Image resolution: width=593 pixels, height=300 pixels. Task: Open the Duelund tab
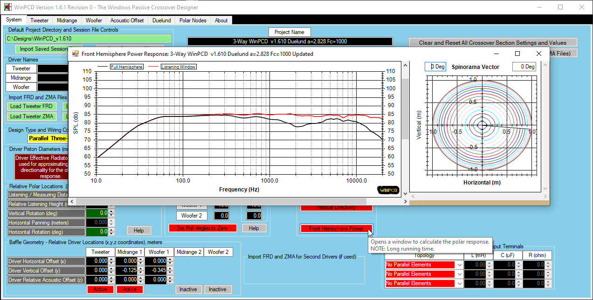pos(162,20)
